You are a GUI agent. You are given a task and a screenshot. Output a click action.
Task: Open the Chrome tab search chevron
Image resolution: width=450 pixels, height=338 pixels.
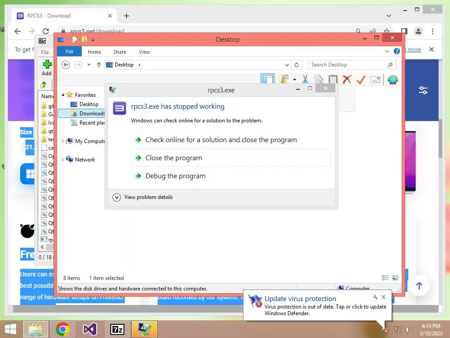point(389,16)
